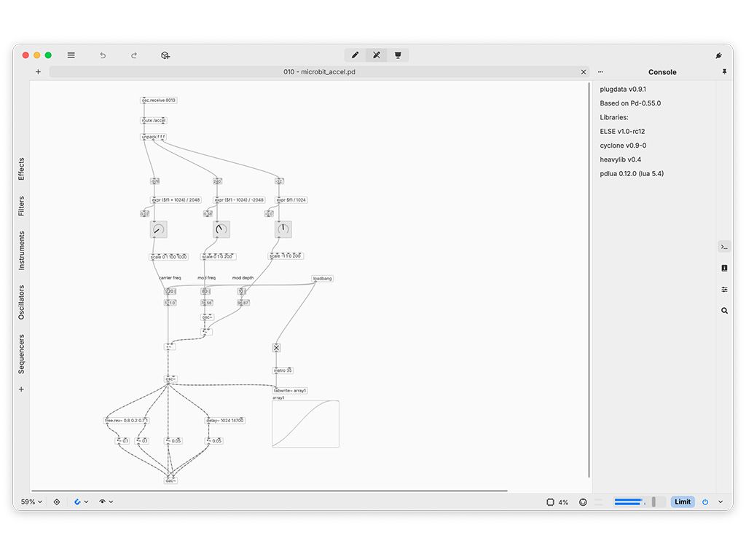Image resolution: width=746 pixels, height=559 pixels.
Task: Click the undo arrow in toolbar
Action: [x=103, y=55]
